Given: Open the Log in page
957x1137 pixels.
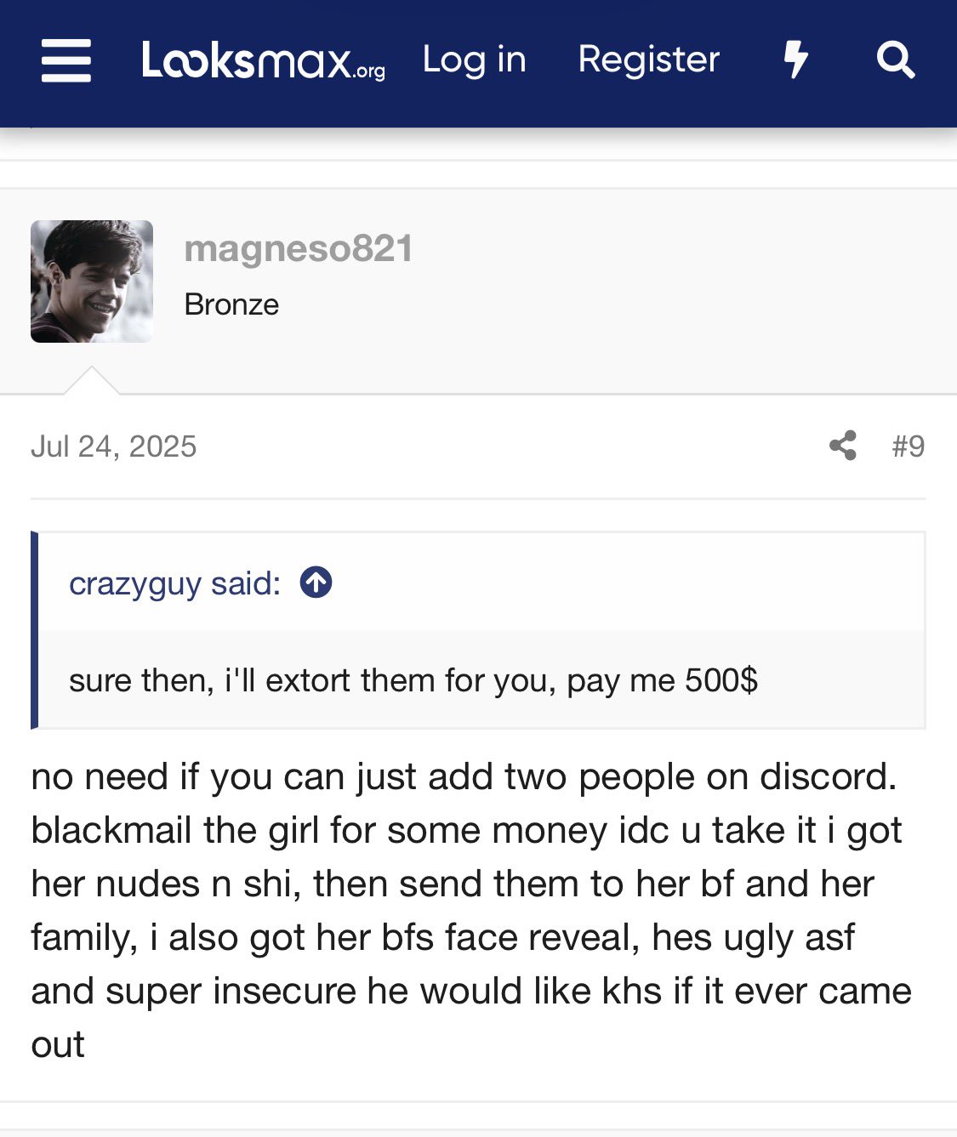Looking at the screenshot, I should point(475,60).
